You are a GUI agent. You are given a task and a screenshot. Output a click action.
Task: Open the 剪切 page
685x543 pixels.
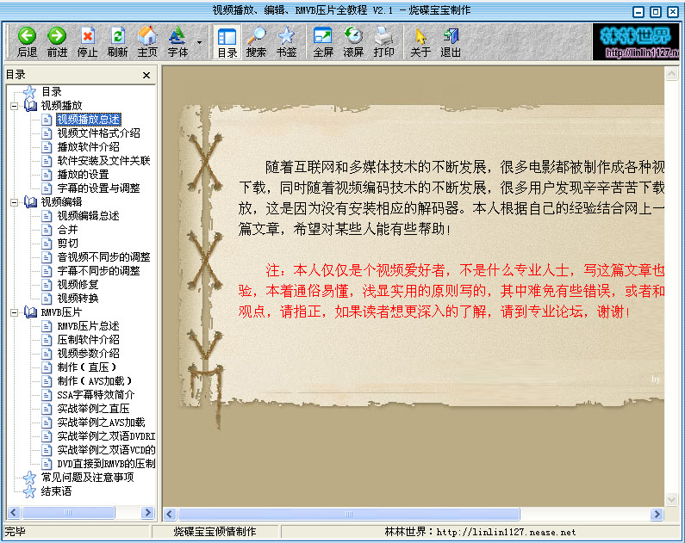click(x=67, y=244)
